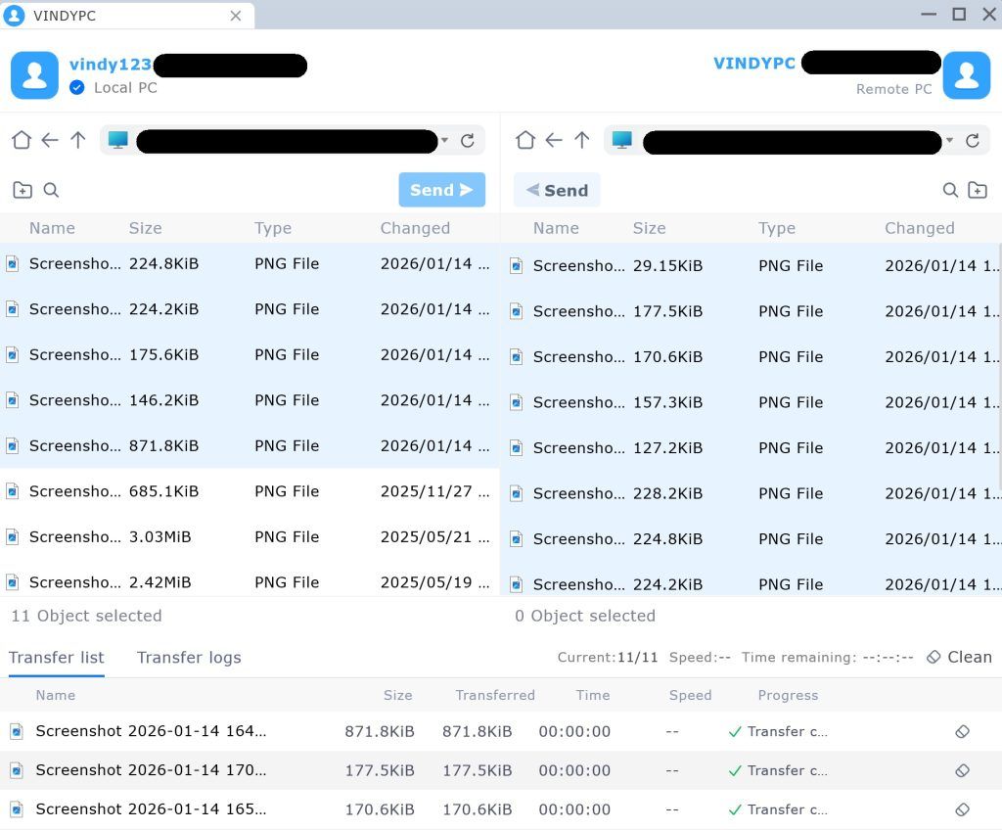Select local file sized 175.6KiB
Image resolution: width=1002 pixels, height=830 pixels.
(x=250, y=355)
